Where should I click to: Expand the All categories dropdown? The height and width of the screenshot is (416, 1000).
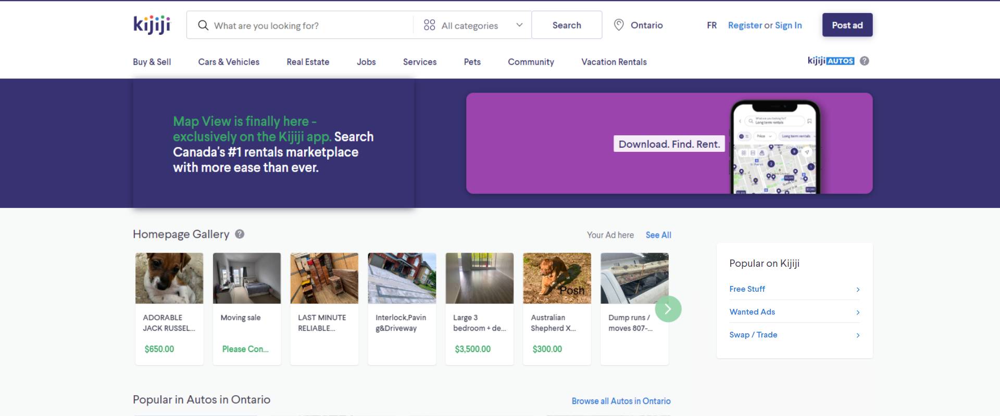coord(519,25)
